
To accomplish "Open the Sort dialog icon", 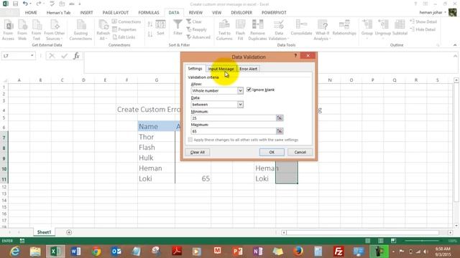I will (x=160, y=28).
